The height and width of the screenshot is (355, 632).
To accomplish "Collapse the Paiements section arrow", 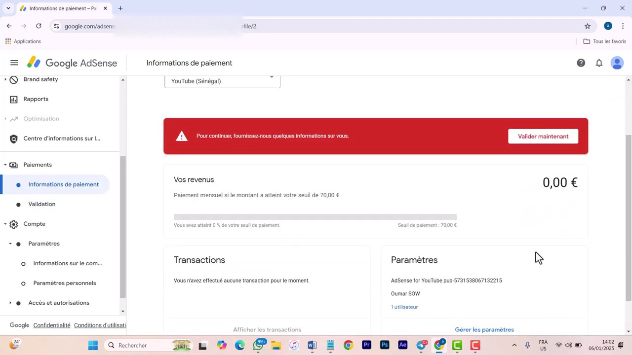I will coord(5,165).
